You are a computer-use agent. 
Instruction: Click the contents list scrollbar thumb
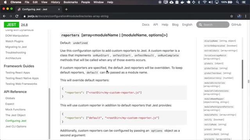pos(243,74)
